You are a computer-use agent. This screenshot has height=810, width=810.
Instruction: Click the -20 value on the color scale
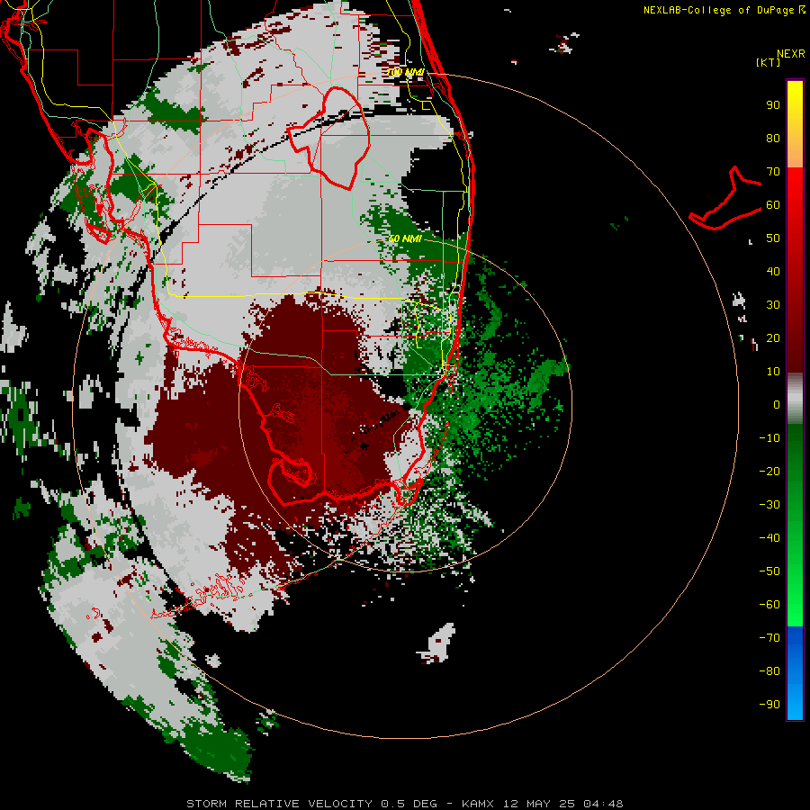(769, 471)
